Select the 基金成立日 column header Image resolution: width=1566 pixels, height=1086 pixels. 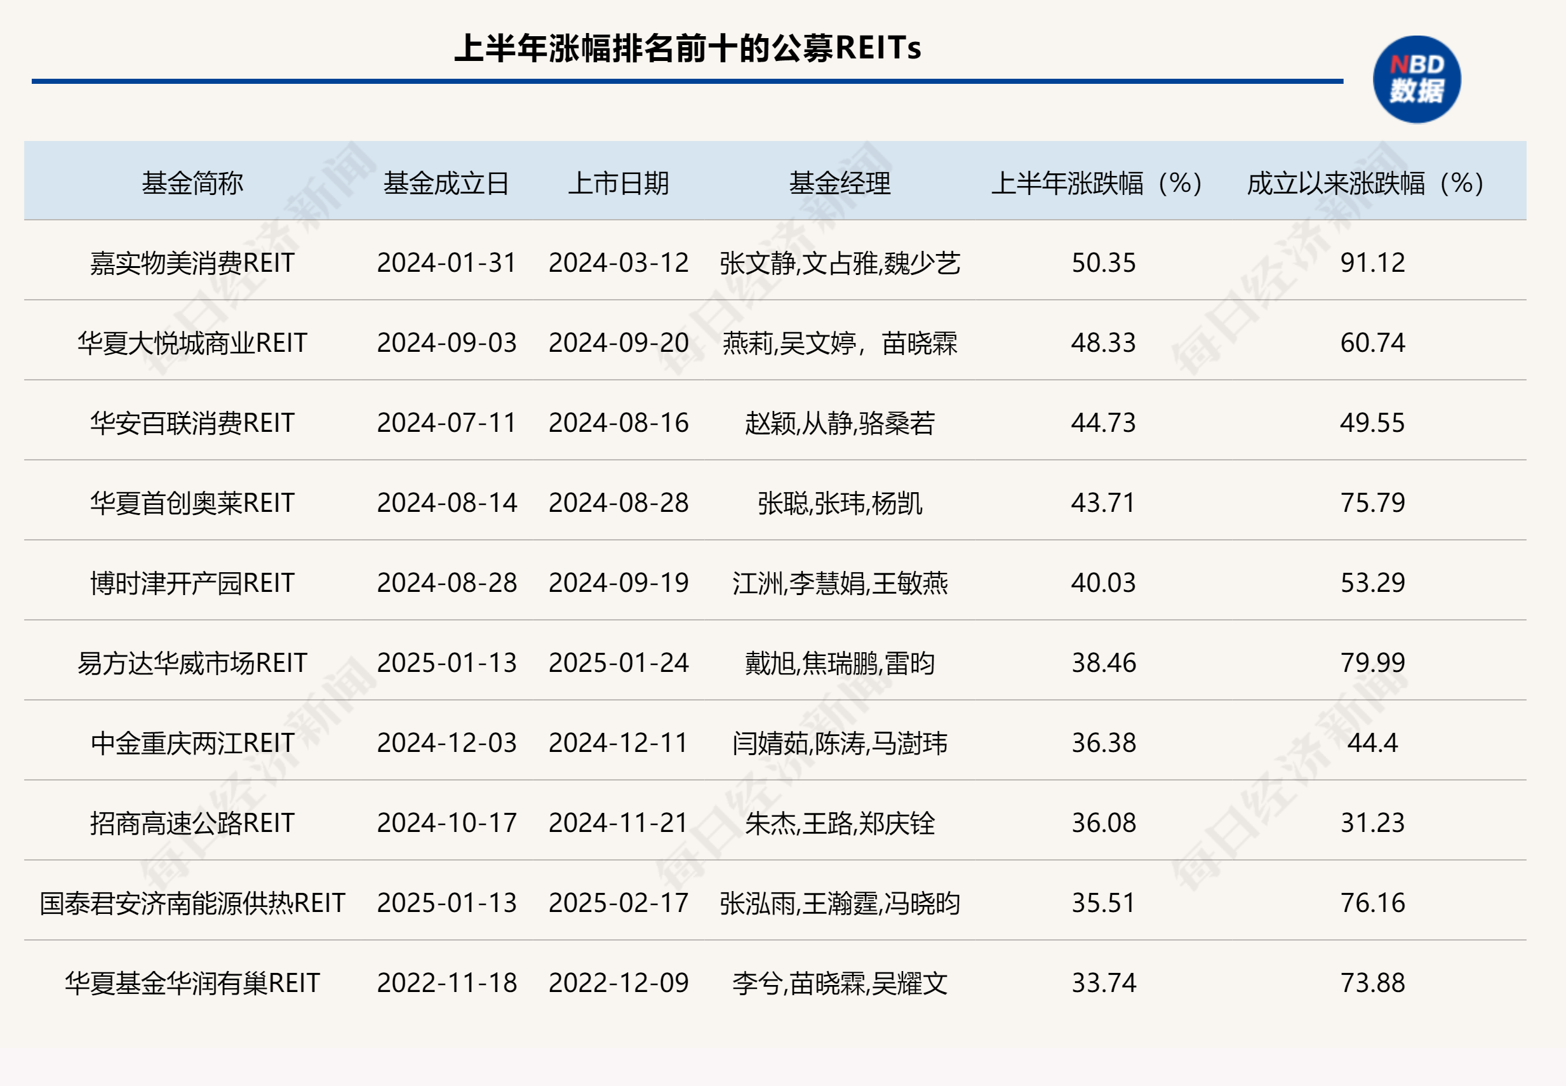[x=446, y=183]
